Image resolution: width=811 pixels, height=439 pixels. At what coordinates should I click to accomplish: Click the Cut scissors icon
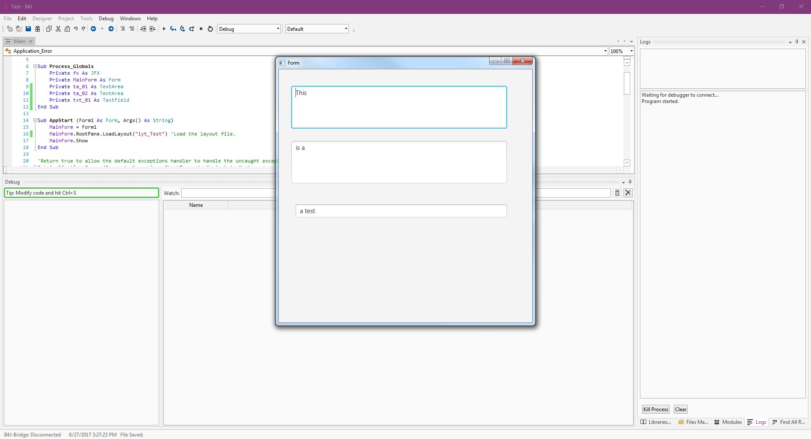(x=58, y=29)
